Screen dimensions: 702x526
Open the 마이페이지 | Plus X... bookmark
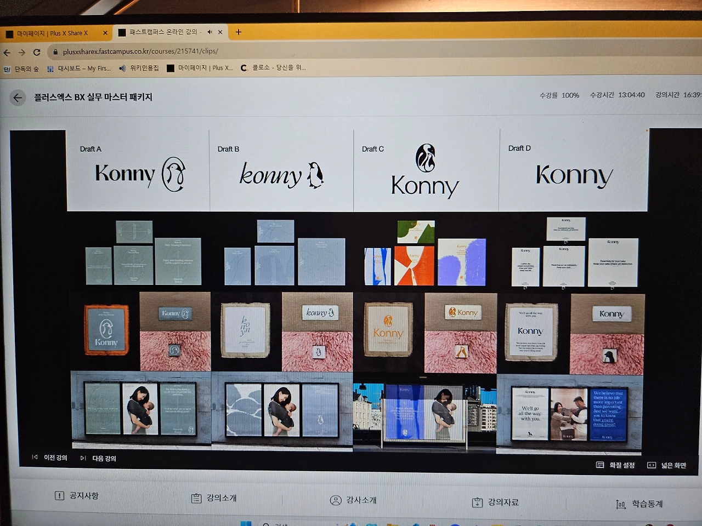click(200, 68)
